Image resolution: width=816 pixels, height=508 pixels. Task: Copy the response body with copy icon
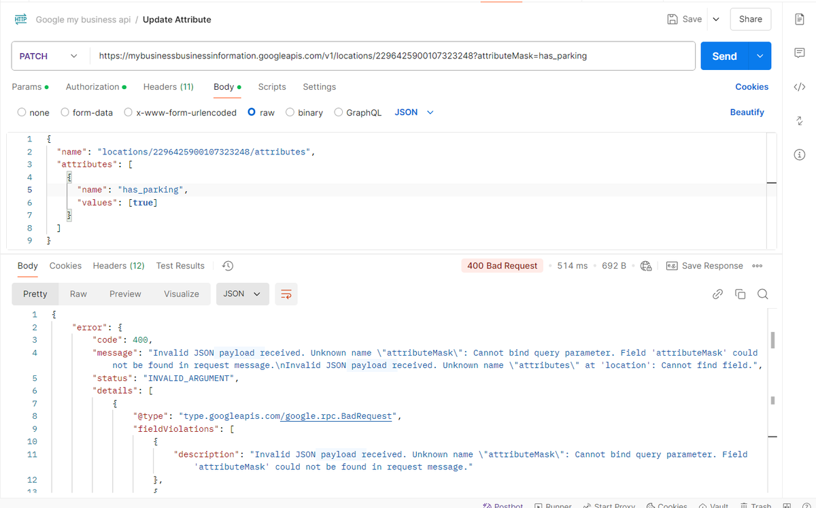click(x=741, y=294)
